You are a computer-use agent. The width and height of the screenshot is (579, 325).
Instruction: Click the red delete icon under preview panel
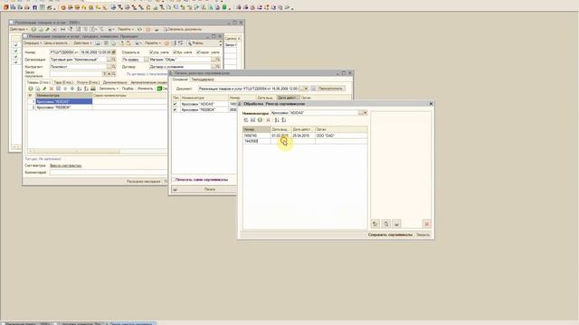[x=426, y=224]
